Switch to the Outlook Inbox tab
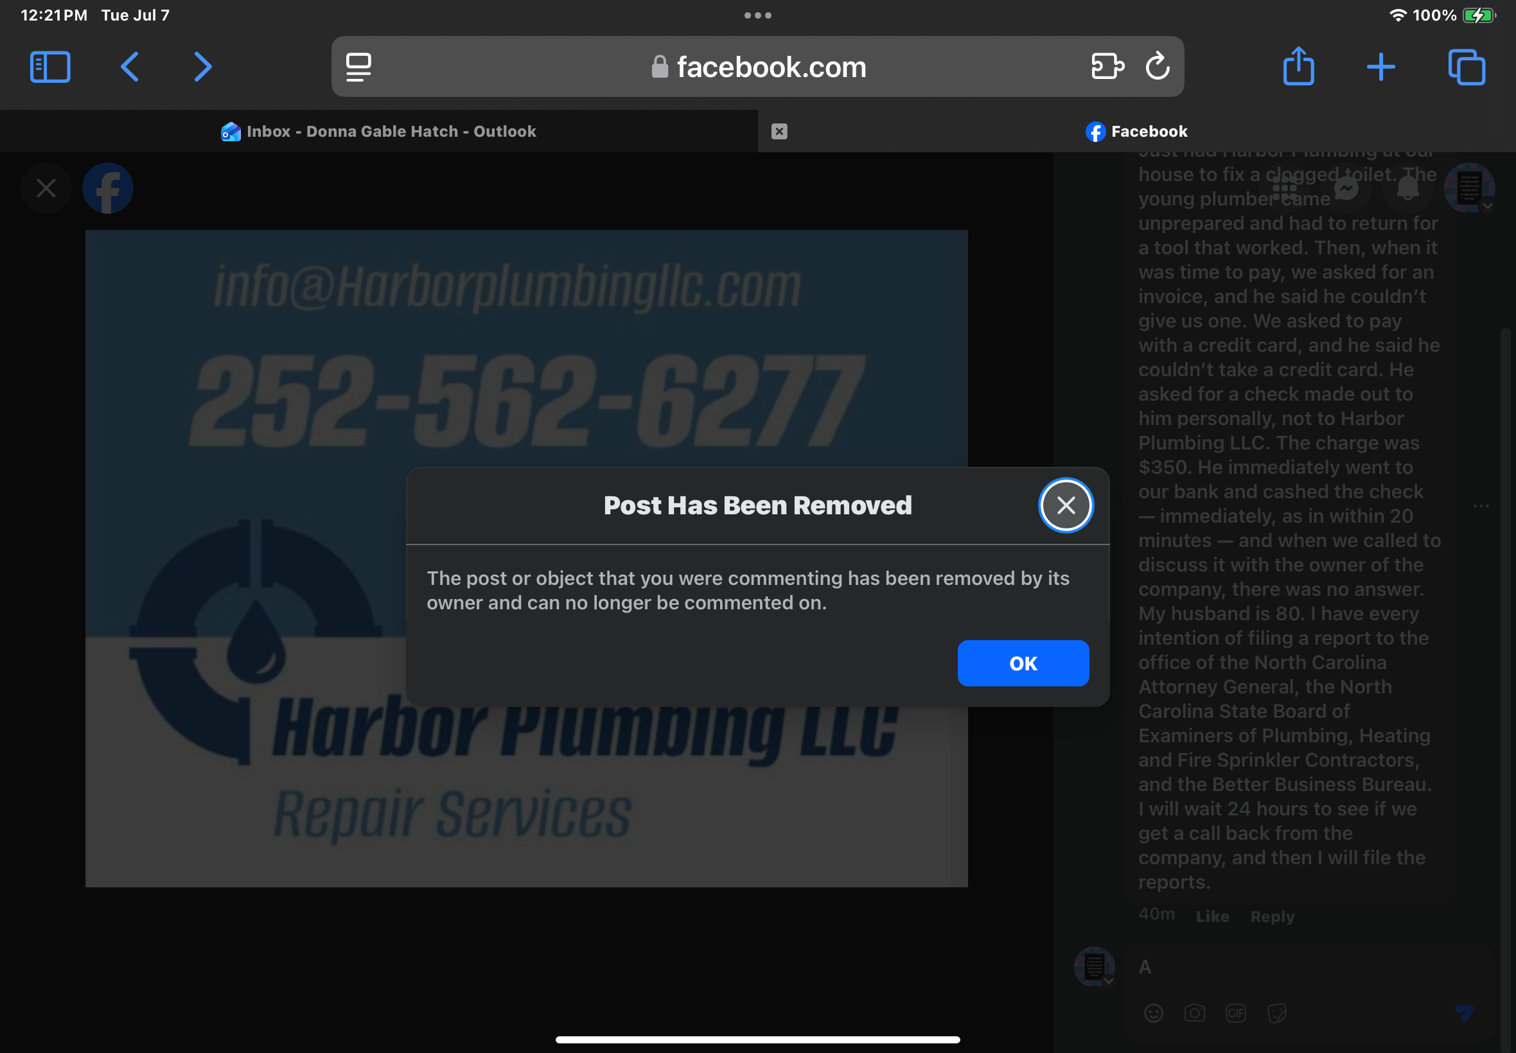Image resolution: width=1516 pixels, height=1053 pixels. [x=379, y=131]
